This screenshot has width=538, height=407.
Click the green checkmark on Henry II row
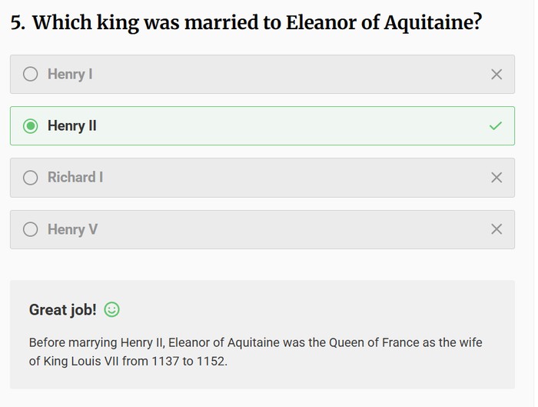coord(496,126)
